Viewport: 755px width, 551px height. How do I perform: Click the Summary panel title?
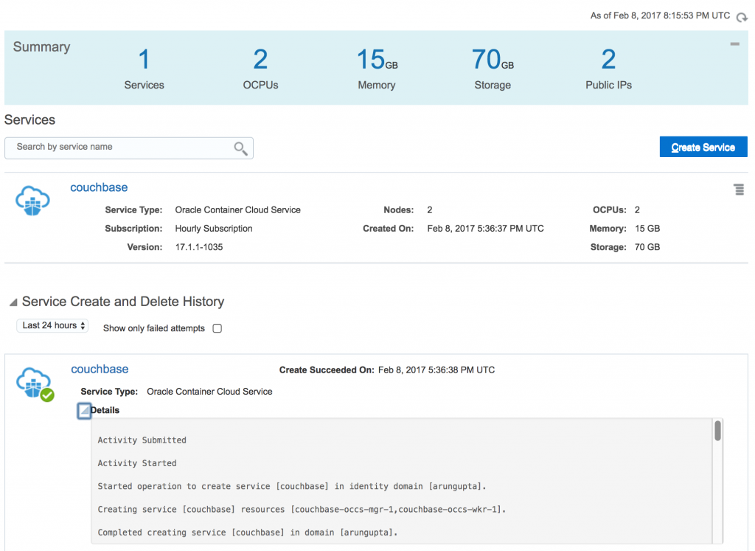coord(41,46)
